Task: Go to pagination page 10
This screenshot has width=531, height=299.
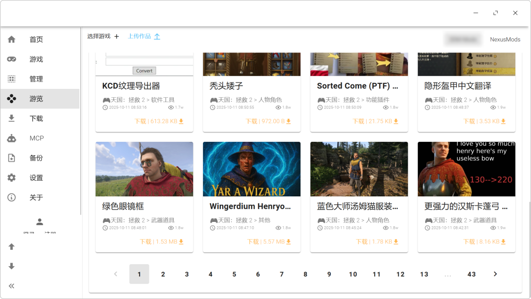Action: 353,274
